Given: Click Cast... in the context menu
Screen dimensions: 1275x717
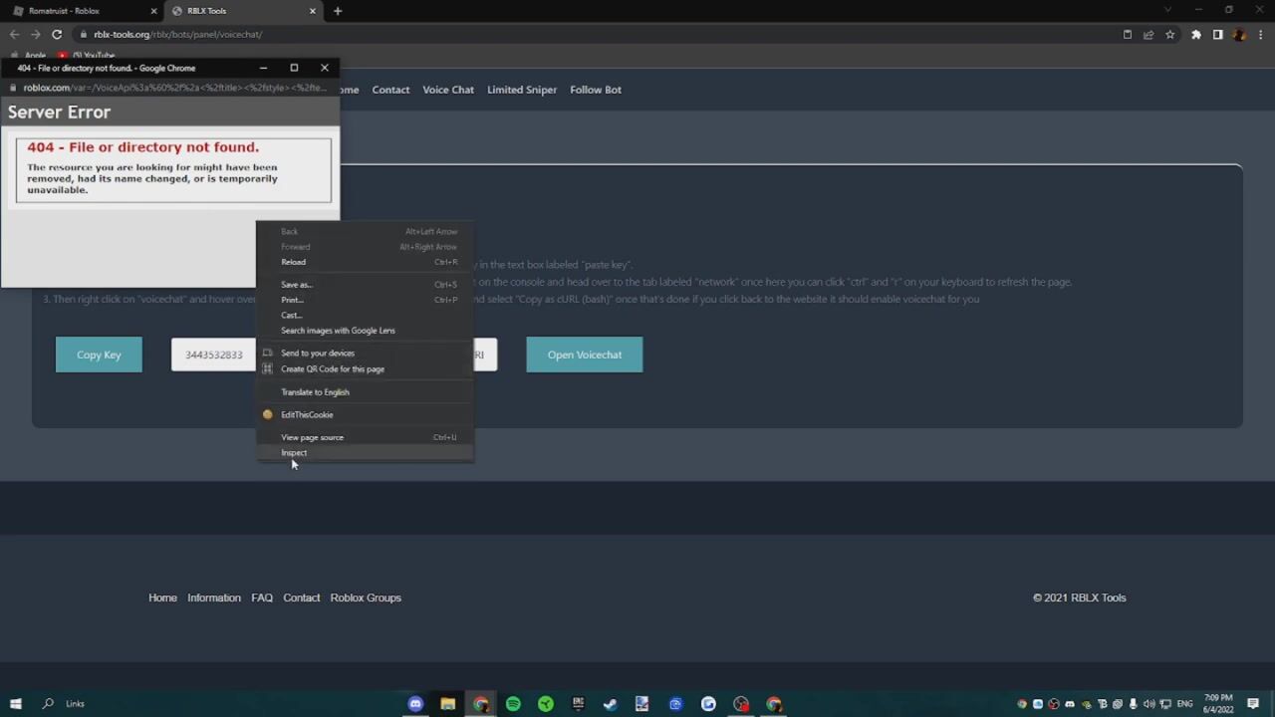Looking at the screenshot, I should pyautogui.click(x=365, y=315).
